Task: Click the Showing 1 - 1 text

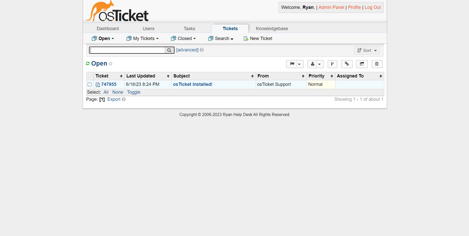Action: (x=359, y=99)
